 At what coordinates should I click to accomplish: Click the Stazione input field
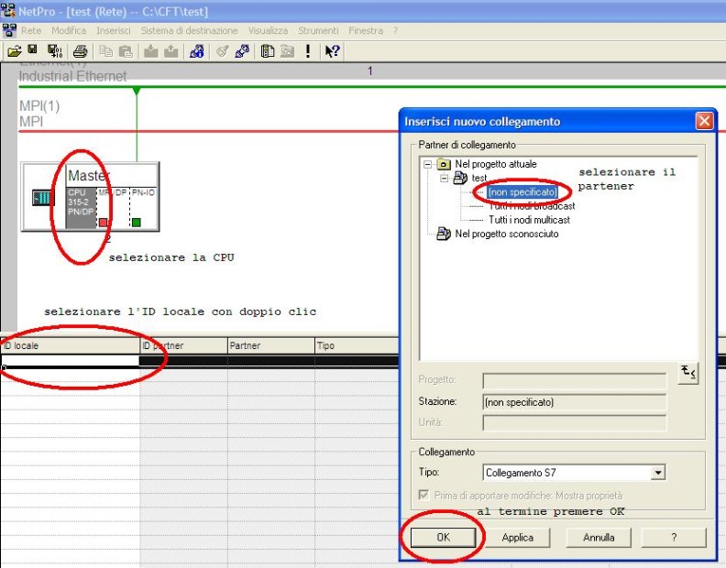click(574, 402)
